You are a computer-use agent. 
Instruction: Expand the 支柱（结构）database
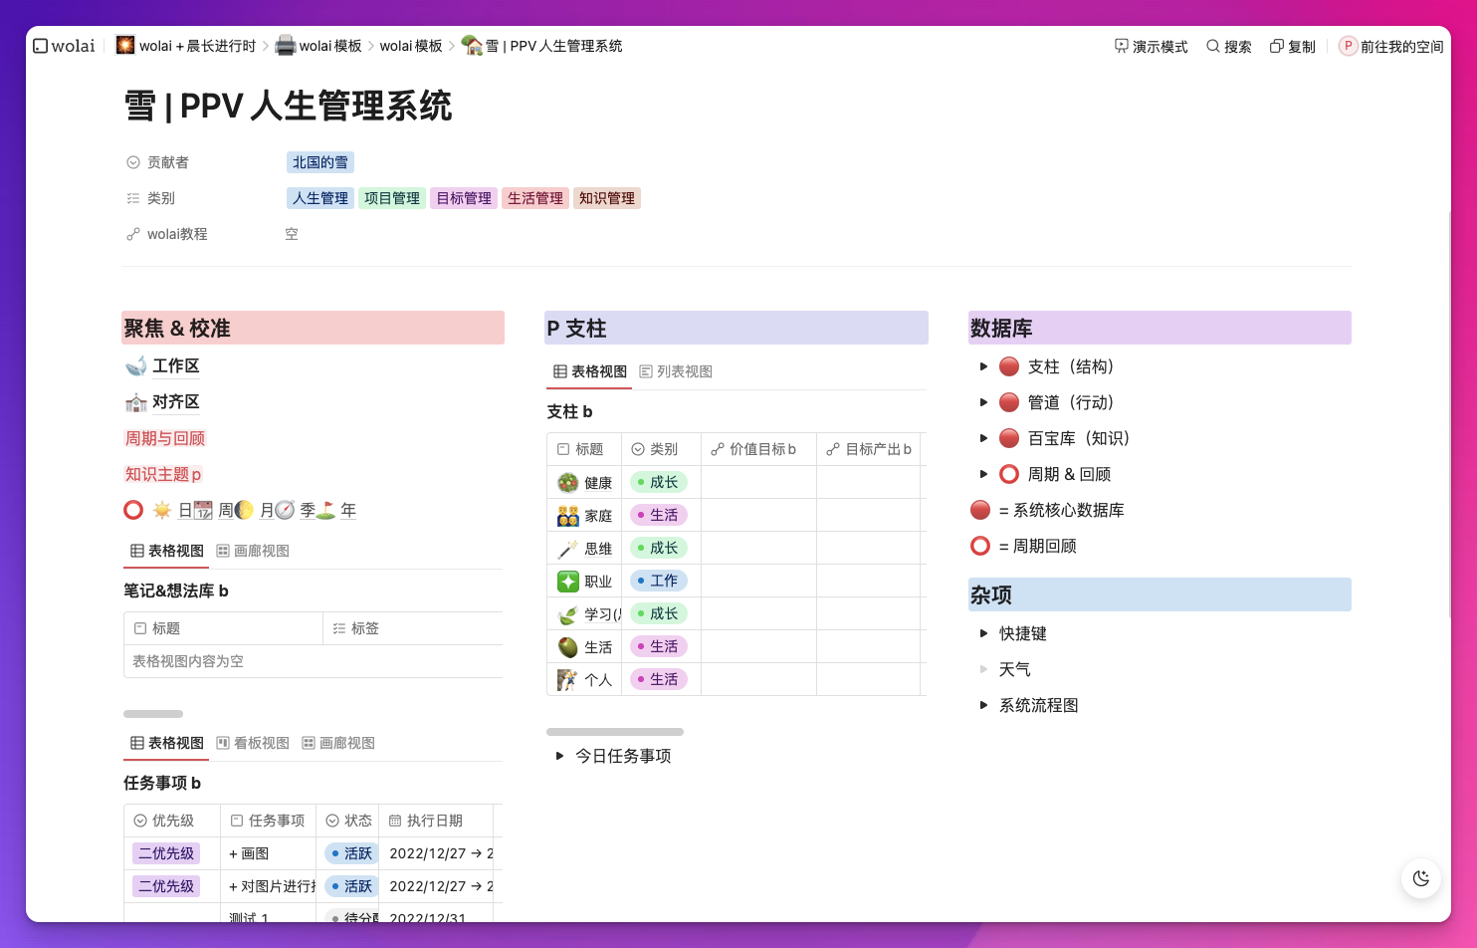point(983,366)
